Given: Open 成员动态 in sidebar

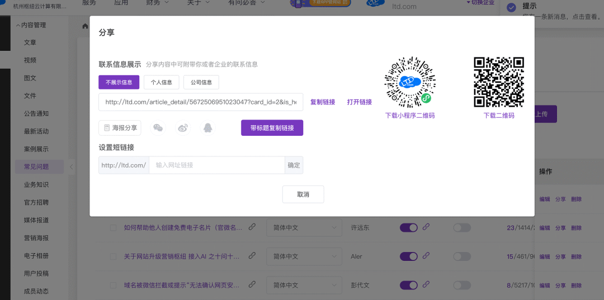Looking at the screenshot, I should tap(36, 291).
